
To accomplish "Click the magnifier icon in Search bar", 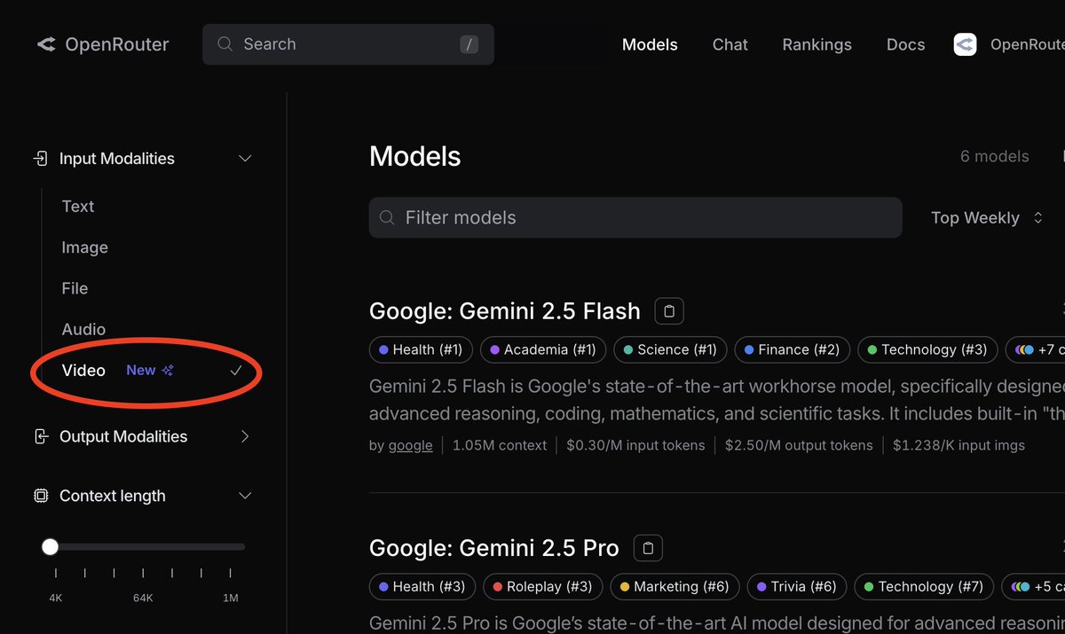I will (225, 44).
